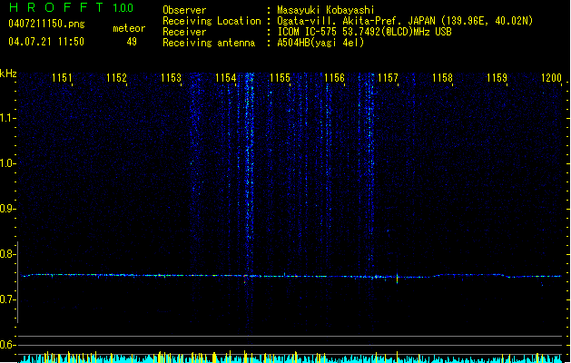Click the 1.1 kHz frequency label
571x363 pixels.
(7, 118)
